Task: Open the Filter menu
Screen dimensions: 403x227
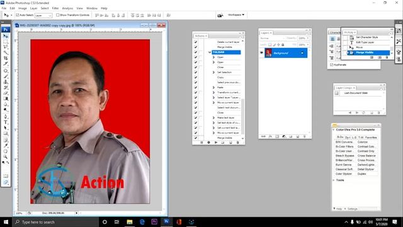Action: click(55, 8)
